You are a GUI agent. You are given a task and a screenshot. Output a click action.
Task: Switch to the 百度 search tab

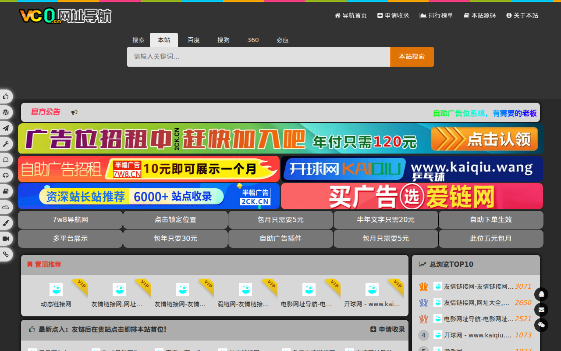pyautogui.click(x=194, y=40)
